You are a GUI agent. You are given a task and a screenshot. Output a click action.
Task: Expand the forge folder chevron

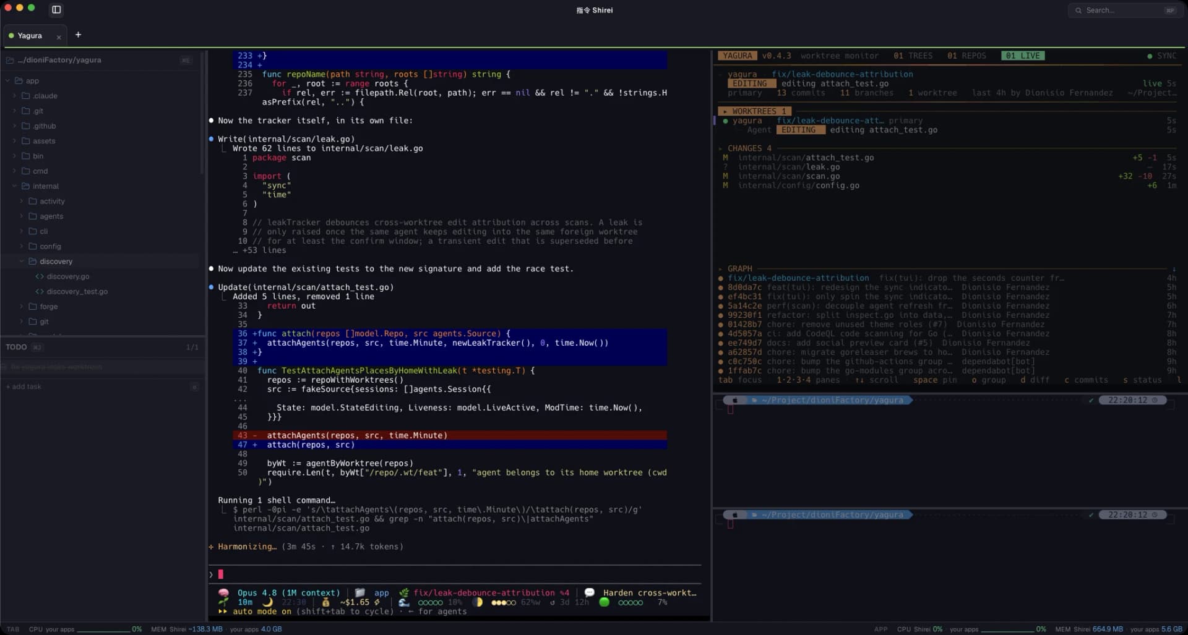(22, 307)
